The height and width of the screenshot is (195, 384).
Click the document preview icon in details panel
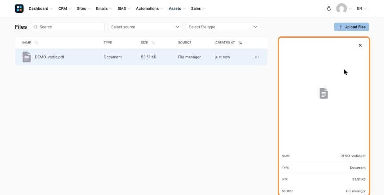click(324, 93)
